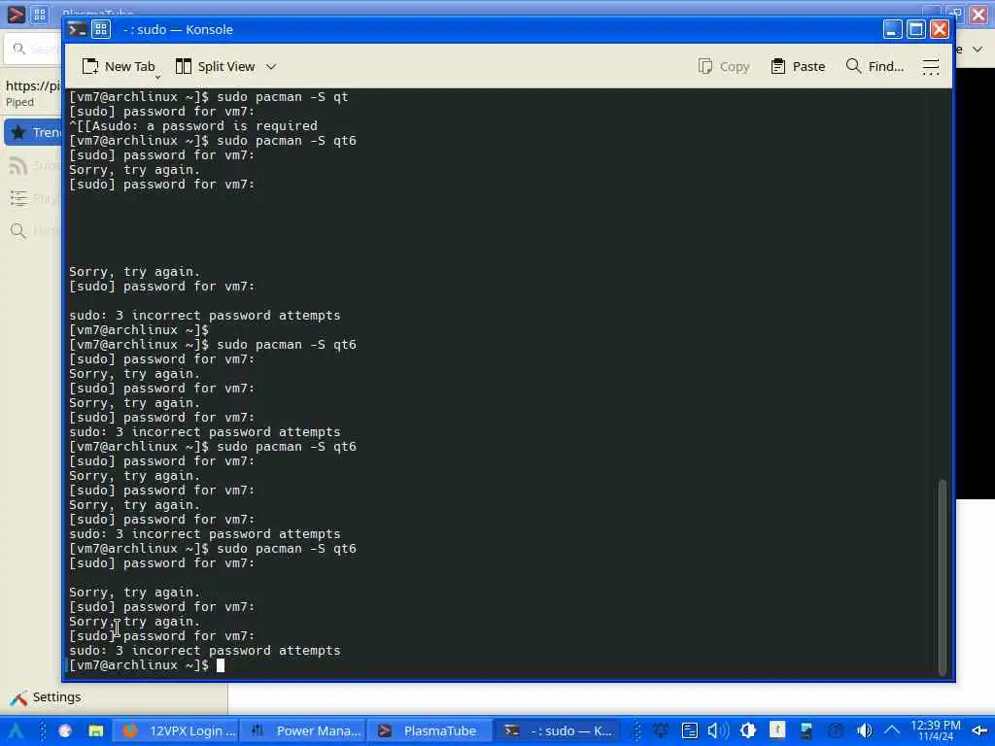Click the Konsole on-all-desktops pin button
This screenshot has width=995, height=746.
point(101,29)
